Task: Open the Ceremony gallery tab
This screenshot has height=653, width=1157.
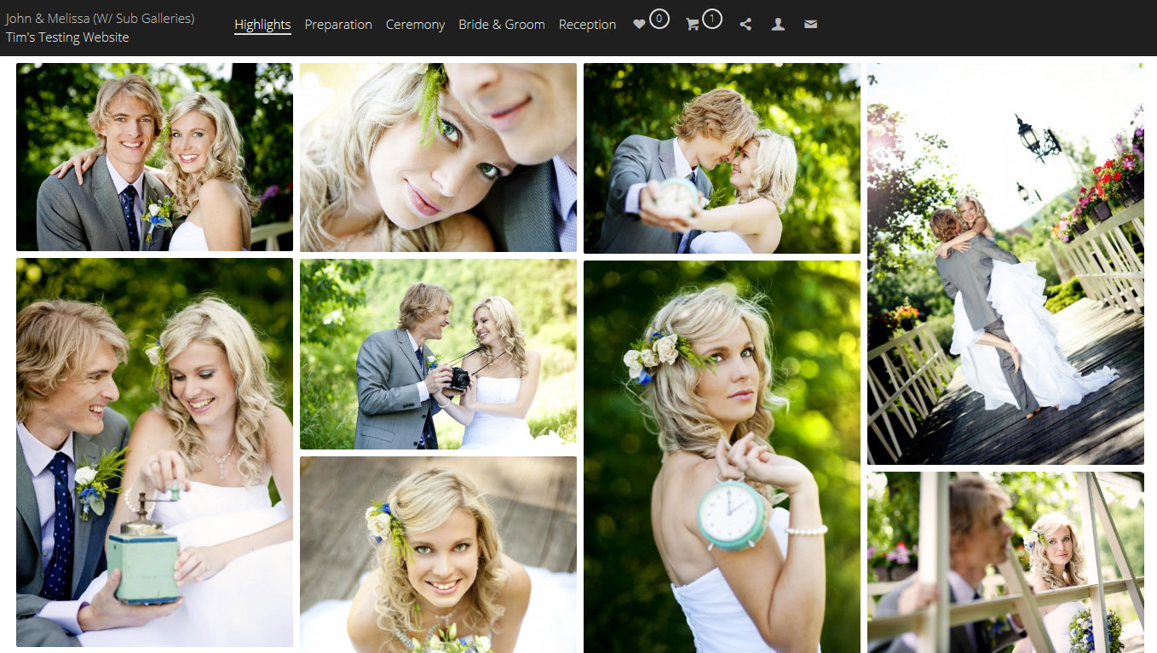Action: (x=415, y=25)
